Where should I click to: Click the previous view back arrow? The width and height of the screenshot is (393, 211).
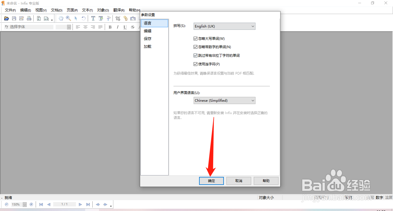tap(98, 204)
